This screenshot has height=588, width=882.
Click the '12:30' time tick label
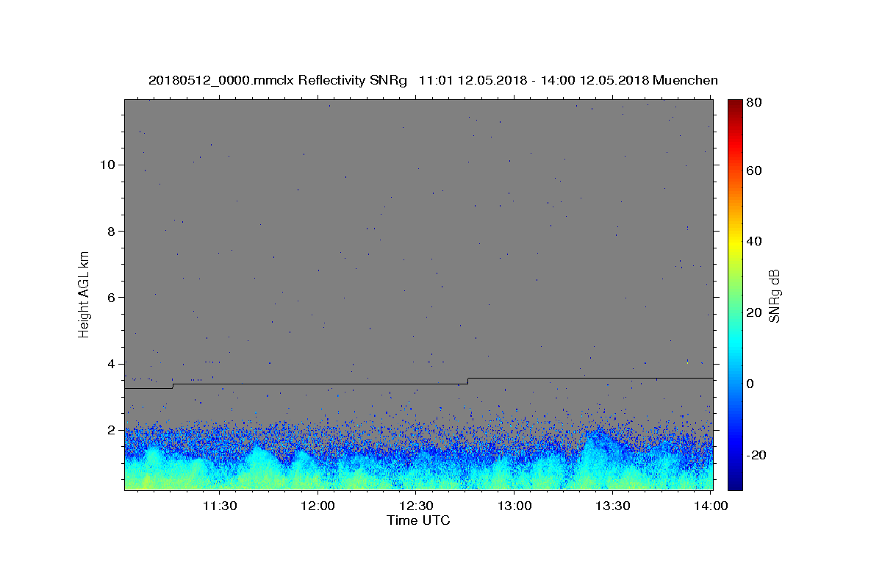point(416,506)
